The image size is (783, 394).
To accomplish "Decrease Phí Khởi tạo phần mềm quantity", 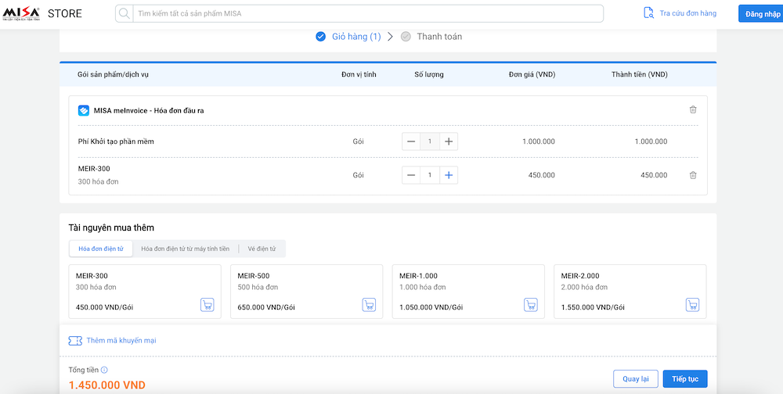I will 411,141.
